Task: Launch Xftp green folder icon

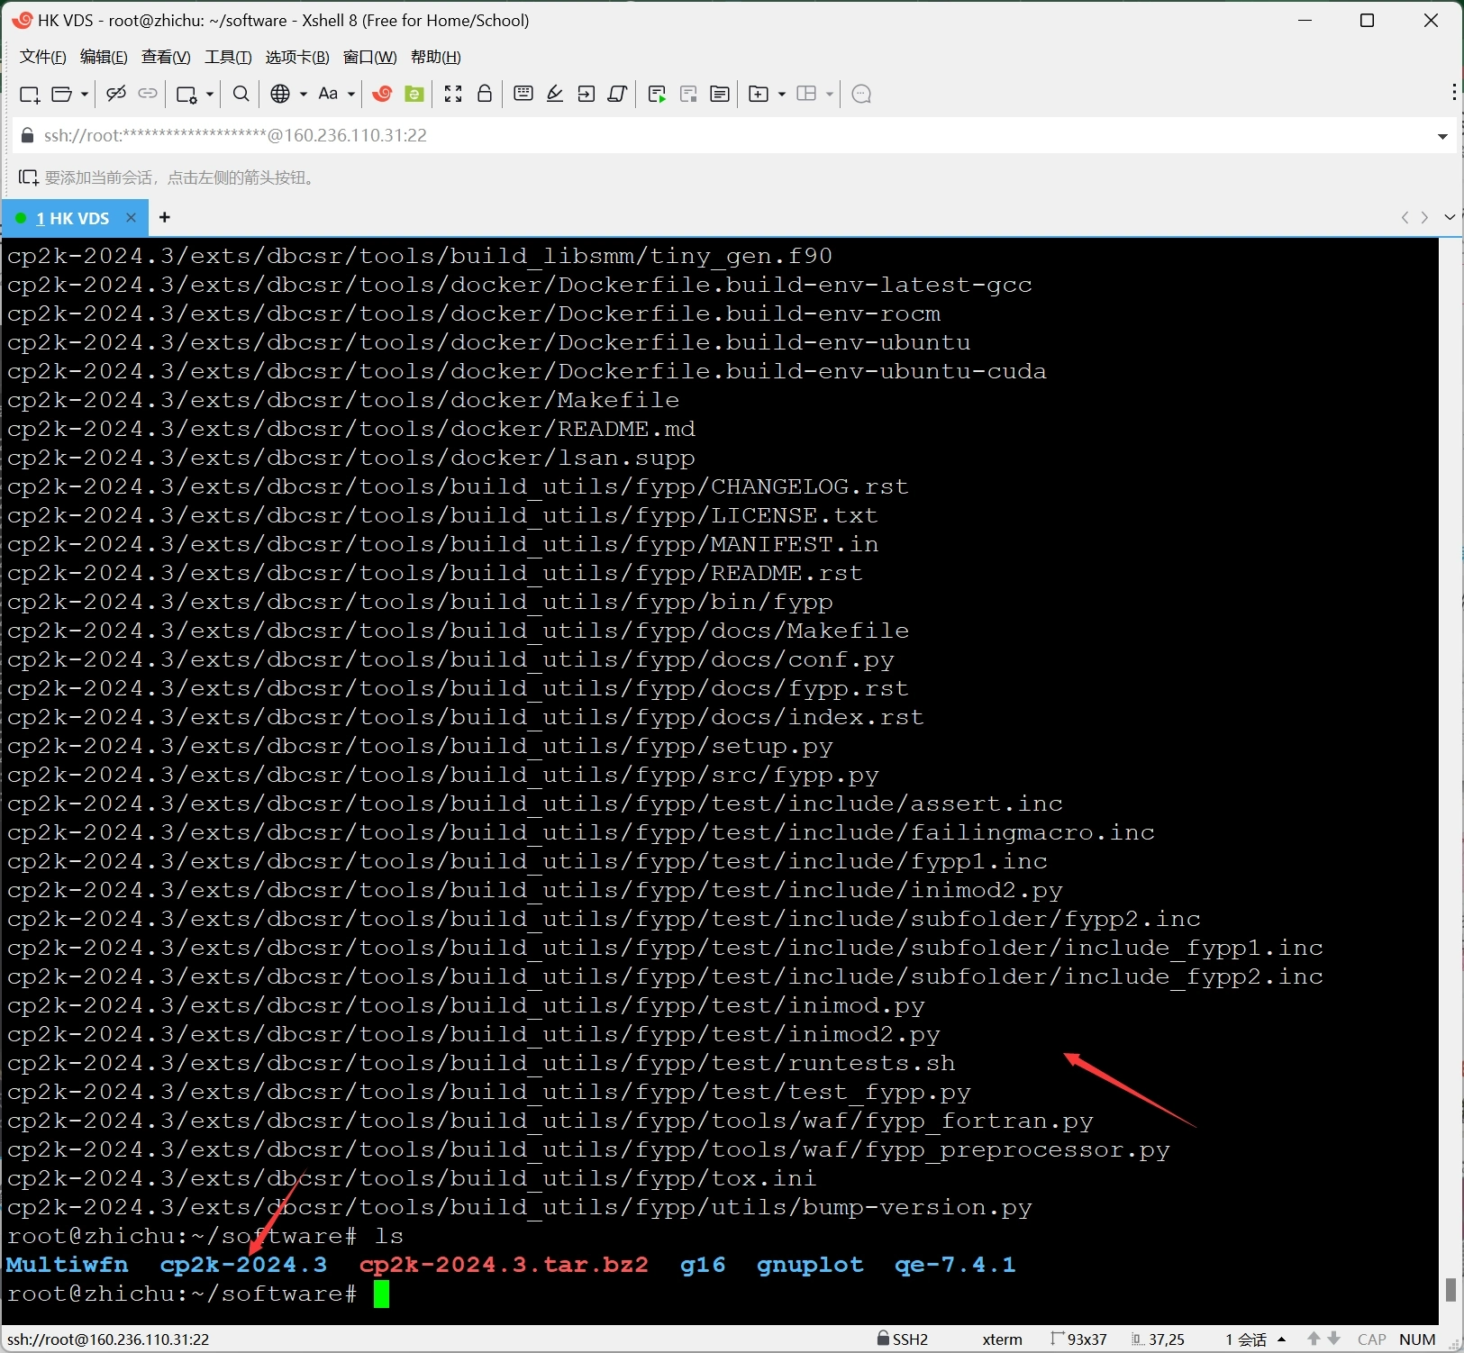Action: pyautogui.click(x=414, y=94)
